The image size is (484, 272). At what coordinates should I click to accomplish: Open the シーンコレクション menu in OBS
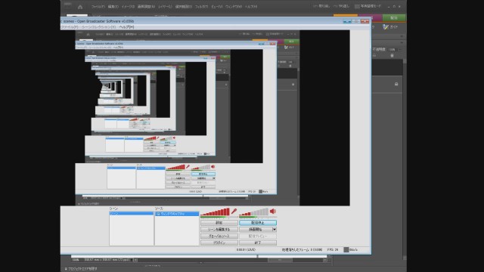(x=98, y=27)
